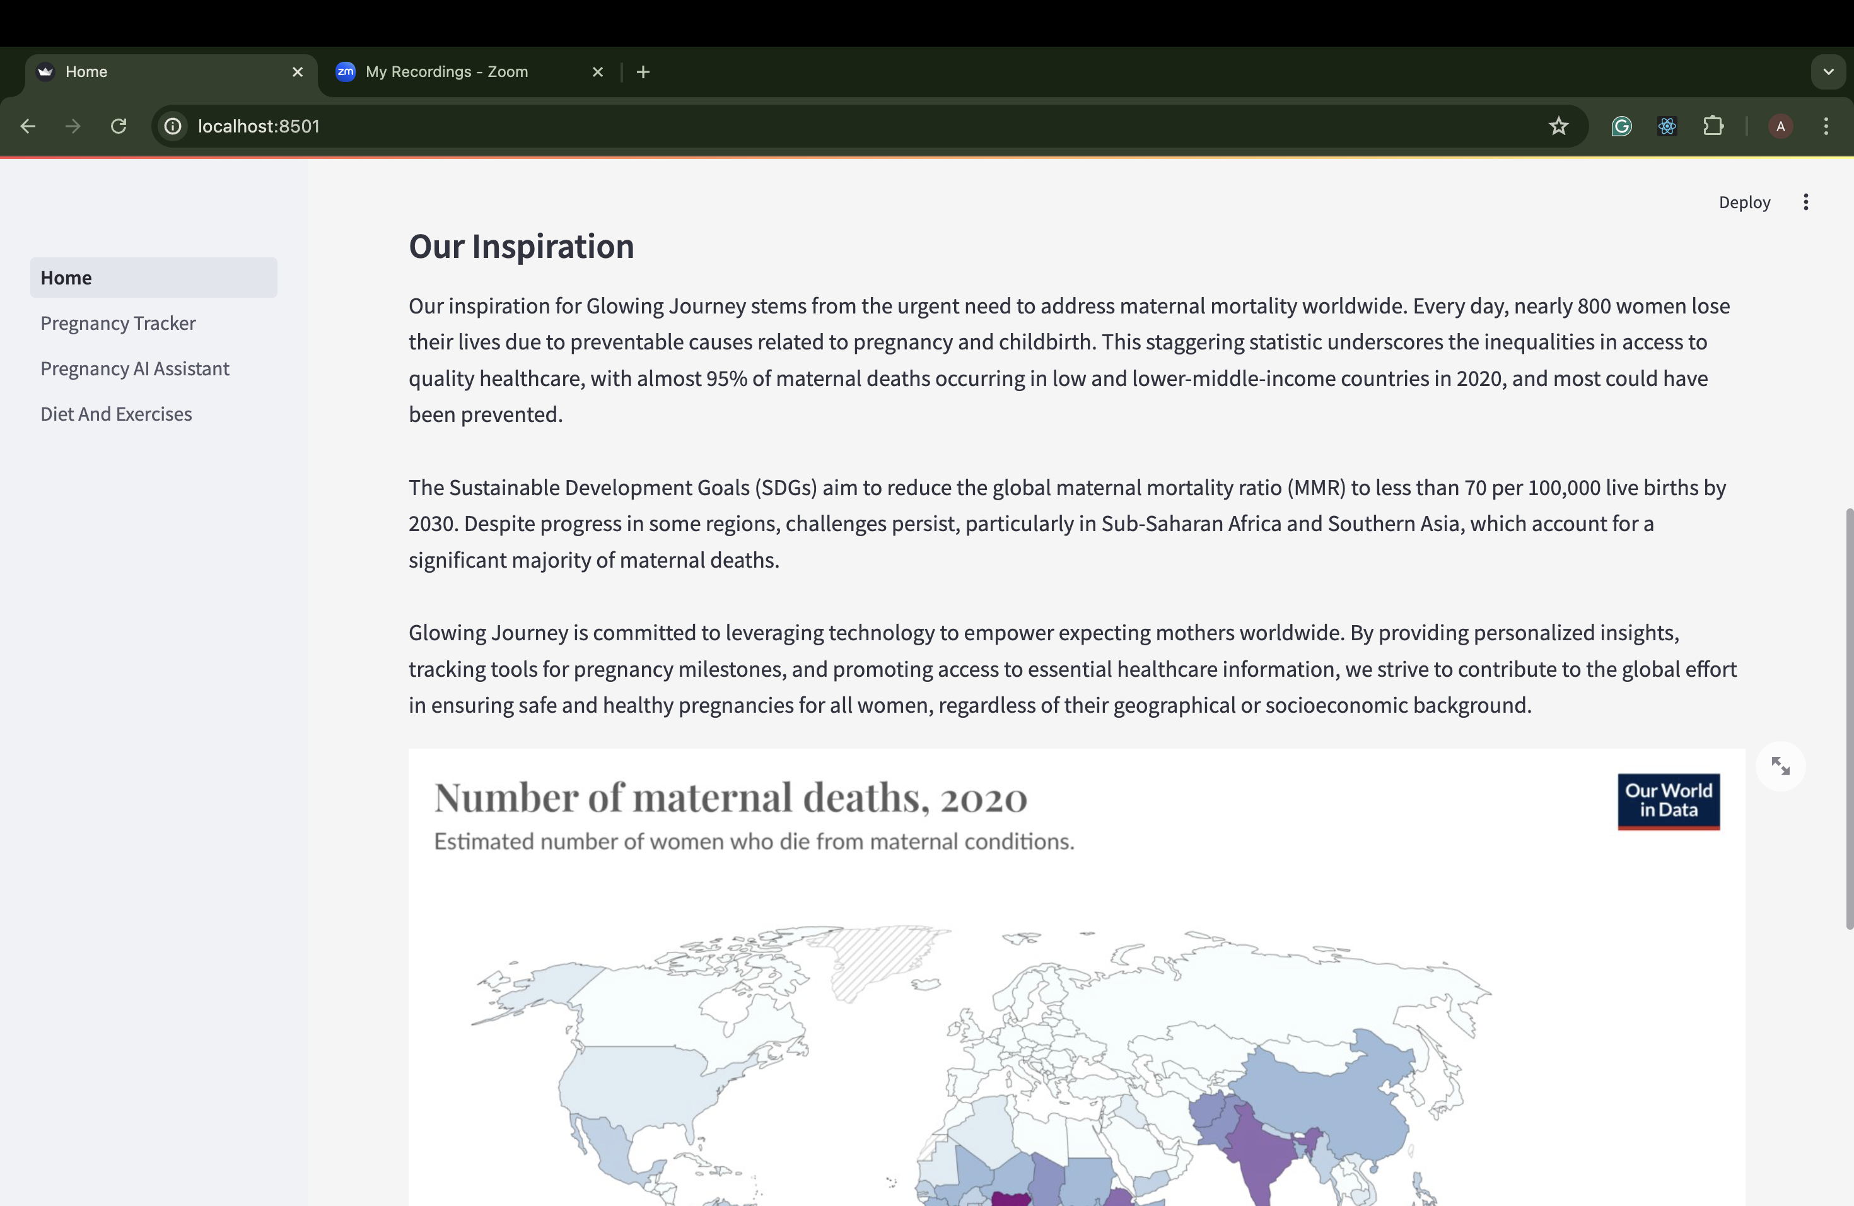Screen dimensions: 1854x1206
Task: Open the Grammarly extension icon
Action: [x=1621, y=126]
